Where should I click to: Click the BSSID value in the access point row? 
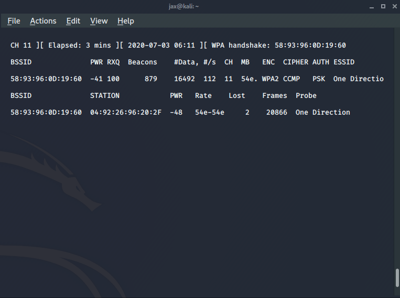(46, 79)
